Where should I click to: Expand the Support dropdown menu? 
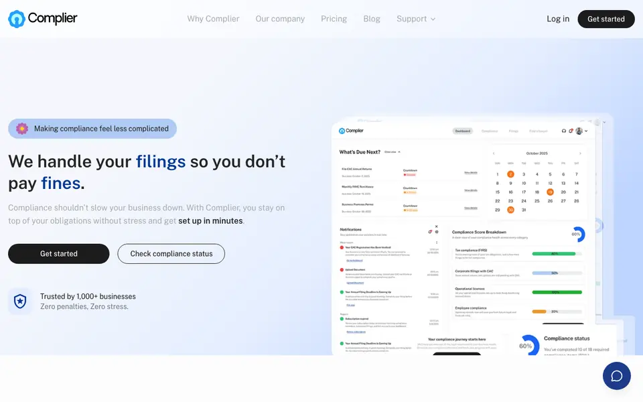tap(416, 19)
